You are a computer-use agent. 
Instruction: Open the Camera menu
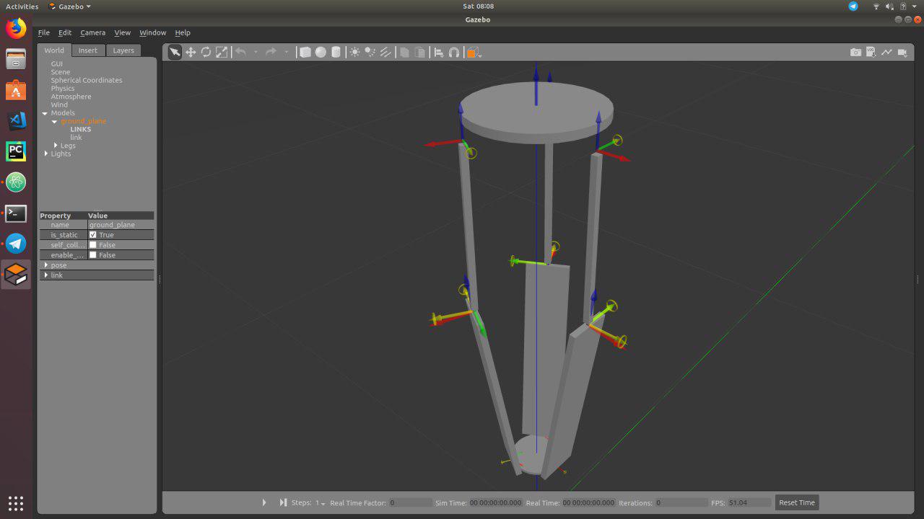[92, 32]
